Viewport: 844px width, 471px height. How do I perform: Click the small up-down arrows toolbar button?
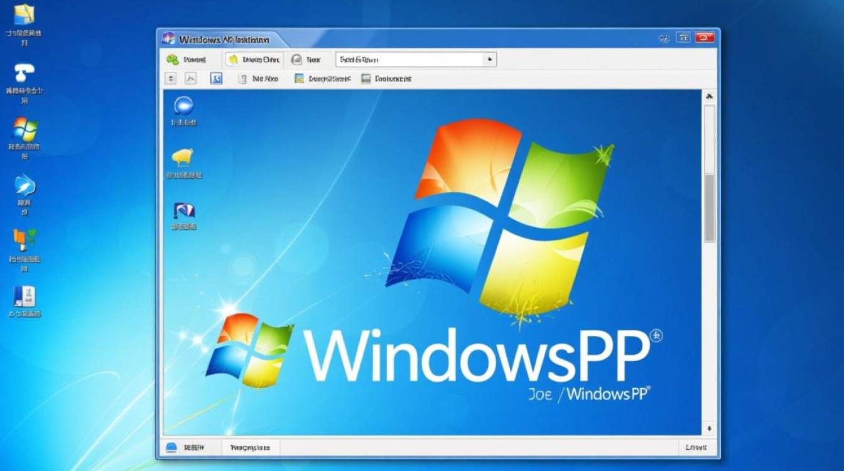(171, 78)
